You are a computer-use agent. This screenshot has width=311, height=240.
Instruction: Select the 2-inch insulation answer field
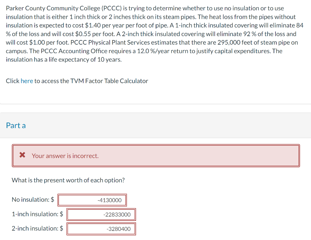(101, 228)
